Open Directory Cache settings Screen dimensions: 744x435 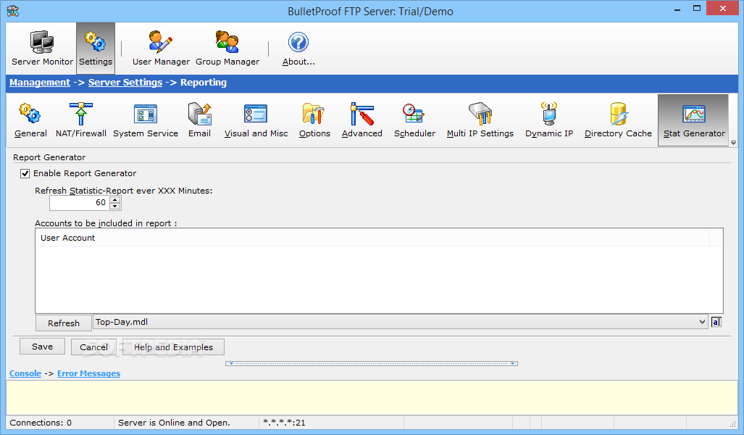[x=618, y=120]
